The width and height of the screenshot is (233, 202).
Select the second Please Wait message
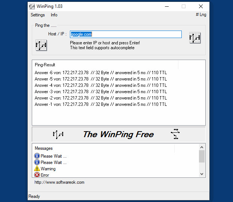coord(50,162)
